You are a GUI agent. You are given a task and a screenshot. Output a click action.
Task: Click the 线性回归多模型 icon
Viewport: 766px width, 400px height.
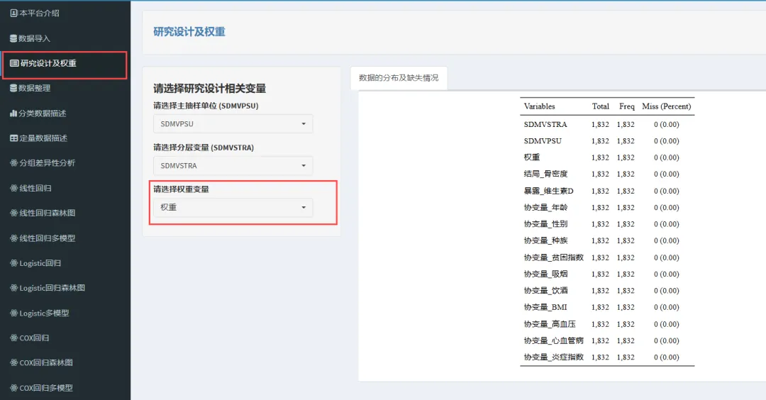(13, 238)
